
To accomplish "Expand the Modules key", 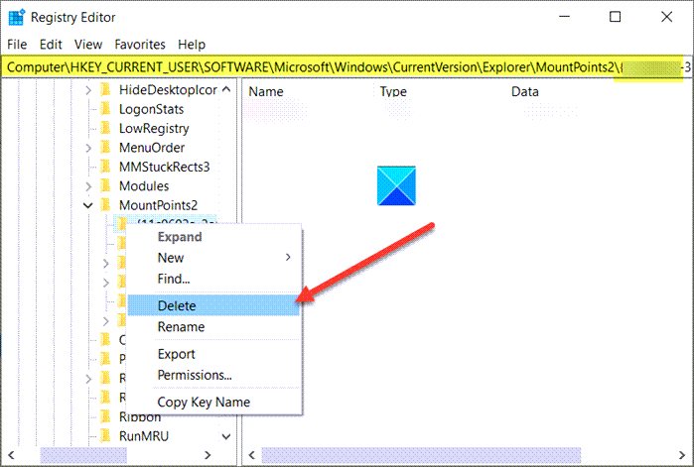I will point(88,186).
